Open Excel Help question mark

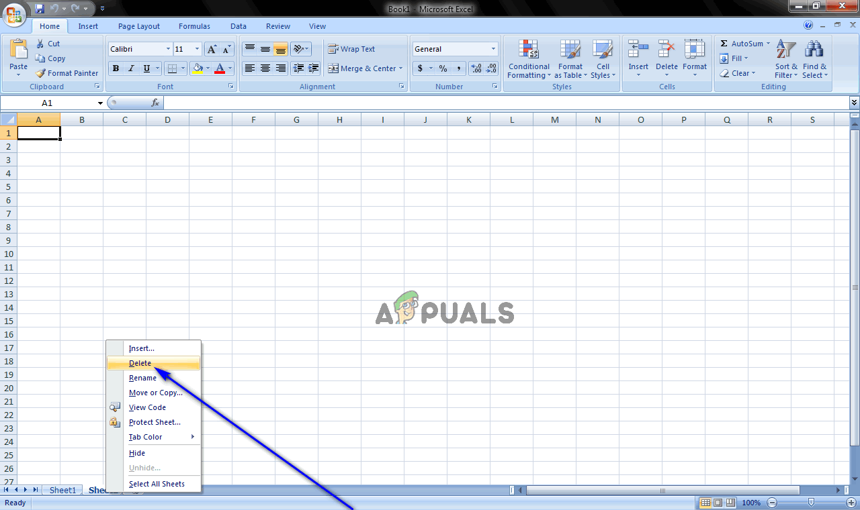coord(808,25)
